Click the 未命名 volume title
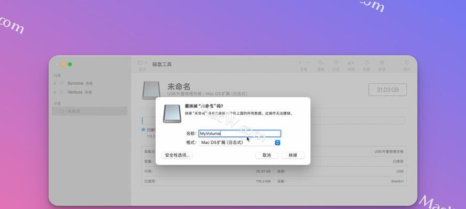This screenshot has width=466, height=209. 179,87
